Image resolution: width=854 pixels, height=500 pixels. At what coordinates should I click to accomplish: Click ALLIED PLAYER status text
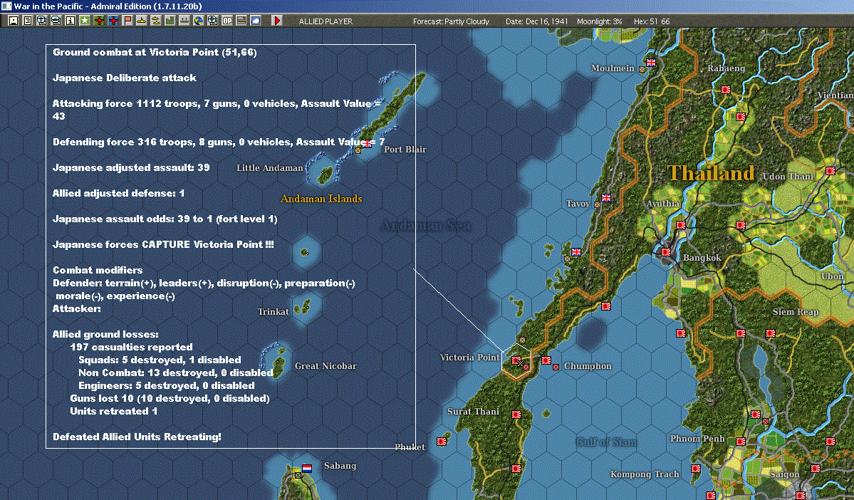point(326,21)
